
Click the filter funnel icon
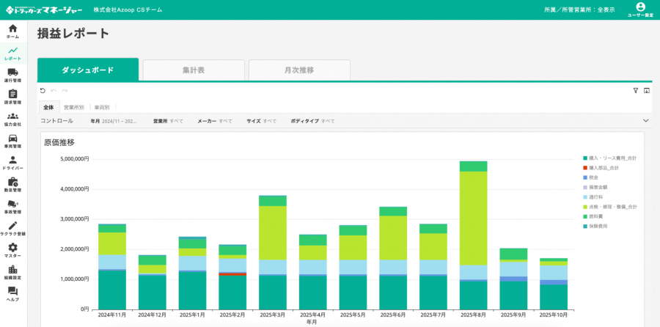click(x=636, y=91)
